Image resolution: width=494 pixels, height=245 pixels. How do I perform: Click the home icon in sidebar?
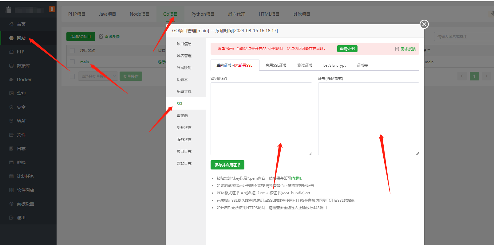[11, 24]
